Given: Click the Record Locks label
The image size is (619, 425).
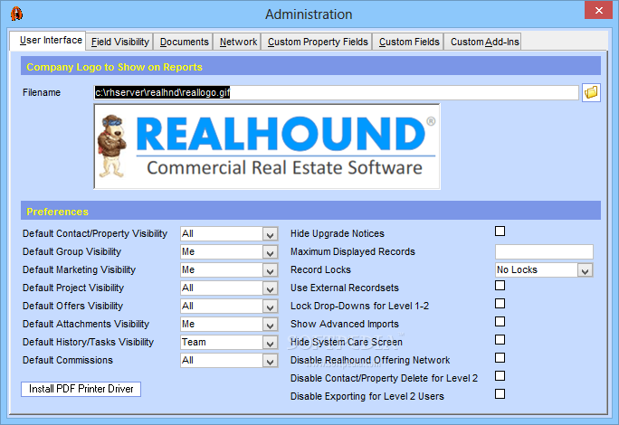Looking at the screenshot, I should point(320,269).
